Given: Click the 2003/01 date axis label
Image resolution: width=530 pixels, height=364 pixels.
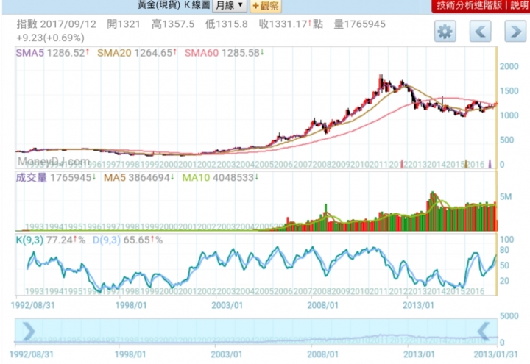Looking at the screenshot, I should [227, 305].
